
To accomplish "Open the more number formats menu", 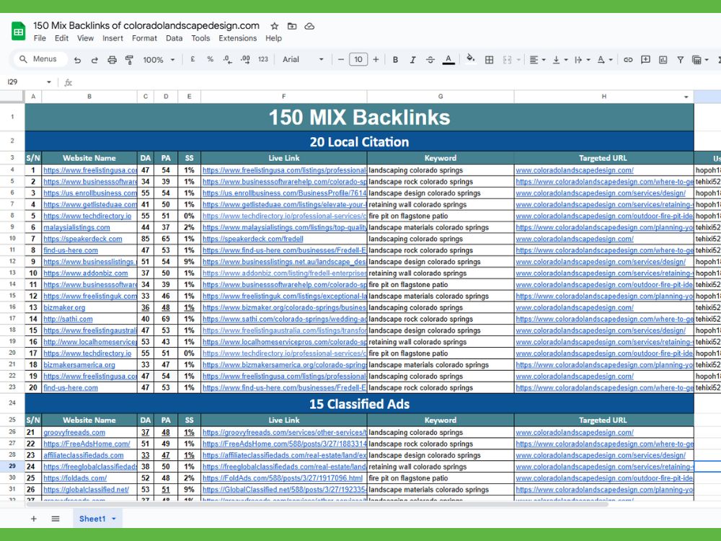I will tap(263, 59).
